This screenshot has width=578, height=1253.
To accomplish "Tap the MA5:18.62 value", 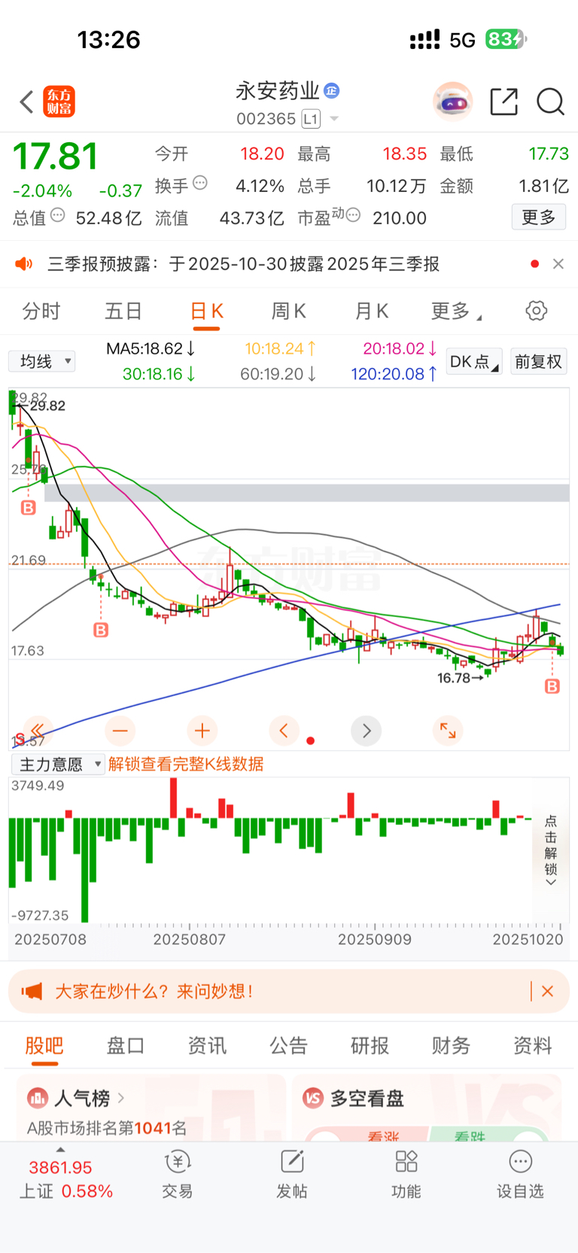I will 151,349.
